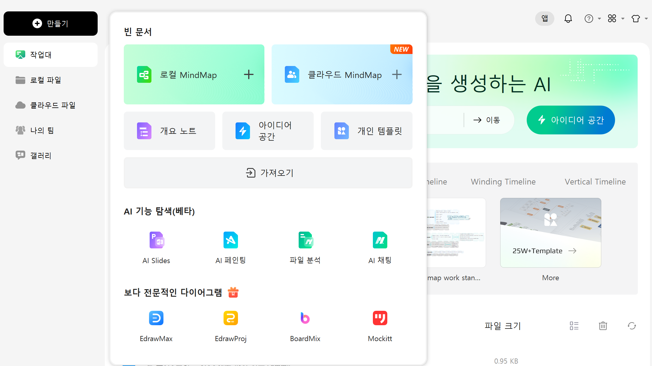Click the 앱 button in top bar
The image size is (652, 366).
(545, 19)
